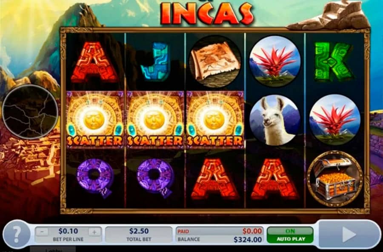Click the red flower in fifth reel

(334, 120)
